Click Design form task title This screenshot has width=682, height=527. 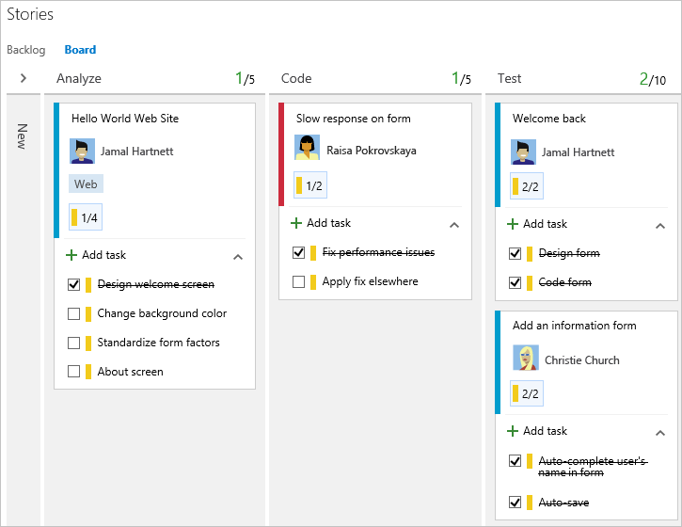pyautogui.click(x=569, y=253)
